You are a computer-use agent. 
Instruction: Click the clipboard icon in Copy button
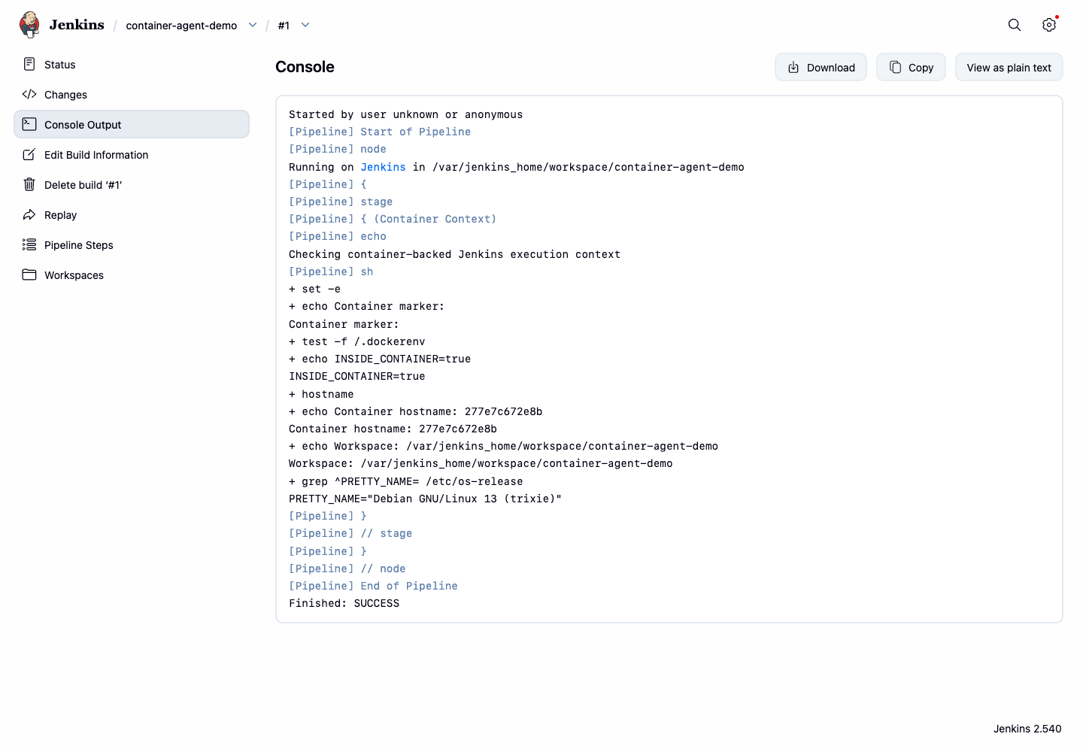point(895,68)
